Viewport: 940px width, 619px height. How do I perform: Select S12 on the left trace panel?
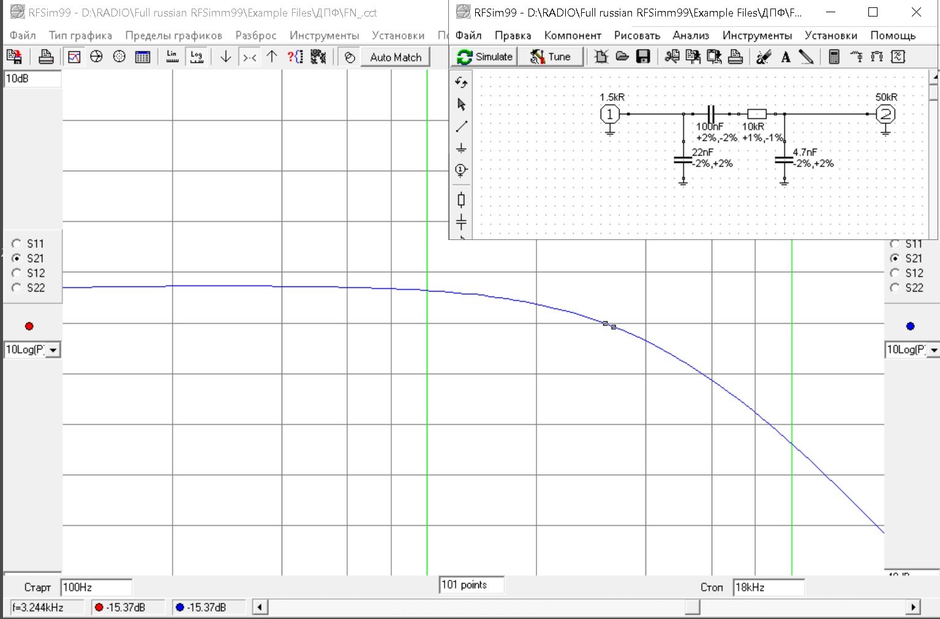click(29, 273)
